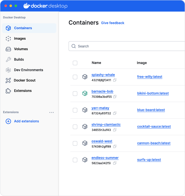This screenshot has height=196, width=185.
Task: Open the bikini-bottom:latest image link
Action: (x=153, y=93)
